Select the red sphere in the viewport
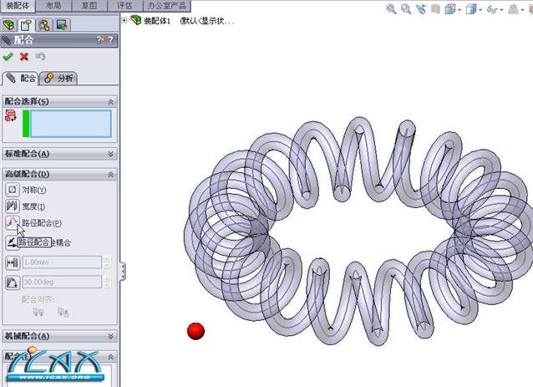Image resolution: width=533 pixels, height=387 pixels. [195, 331]
